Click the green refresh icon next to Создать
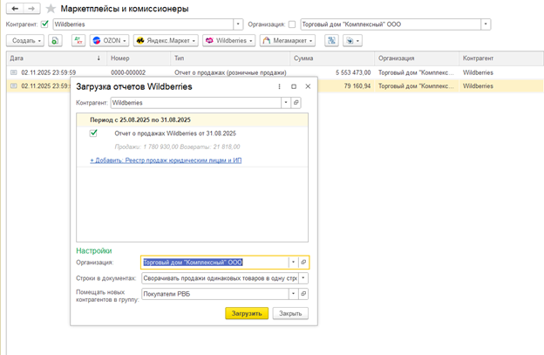The width and height of the screenshot is (544, 355). 54,40
